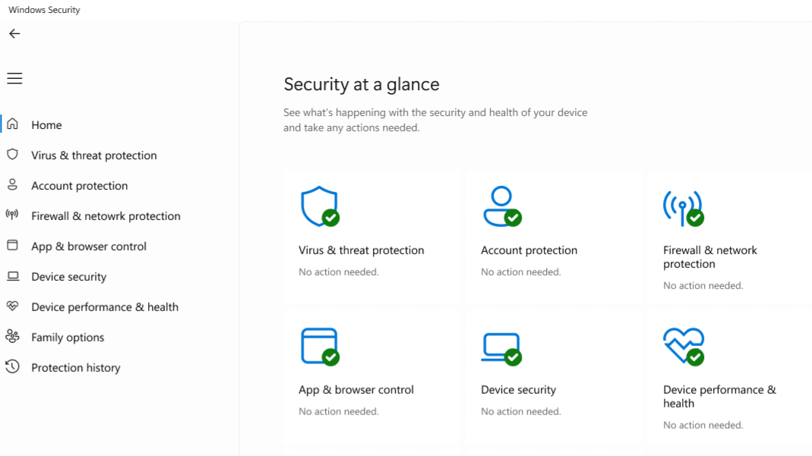The height and width of the screenshot is (456, 812).
Task: Select App & browser control in sidebar
Action: (x=89, y=246)
